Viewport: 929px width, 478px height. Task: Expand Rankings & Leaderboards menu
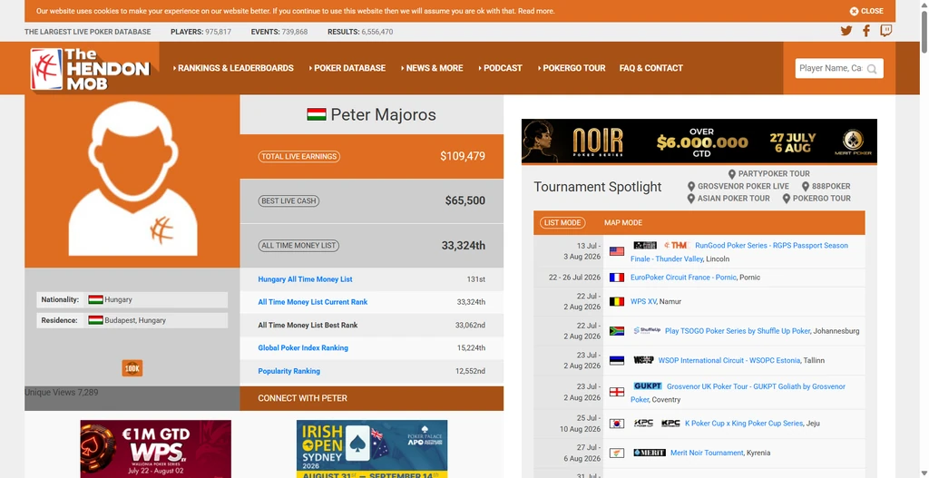pos(233,68)
